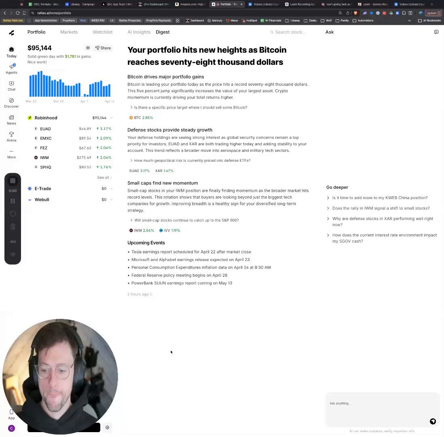Click the send arrow in Ask box
The height and width of the screenshot is (437, 444).
[433, 421]
